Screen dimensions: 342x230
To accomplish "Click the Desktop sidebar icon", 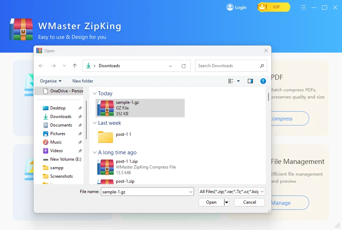I will (46, 108).
